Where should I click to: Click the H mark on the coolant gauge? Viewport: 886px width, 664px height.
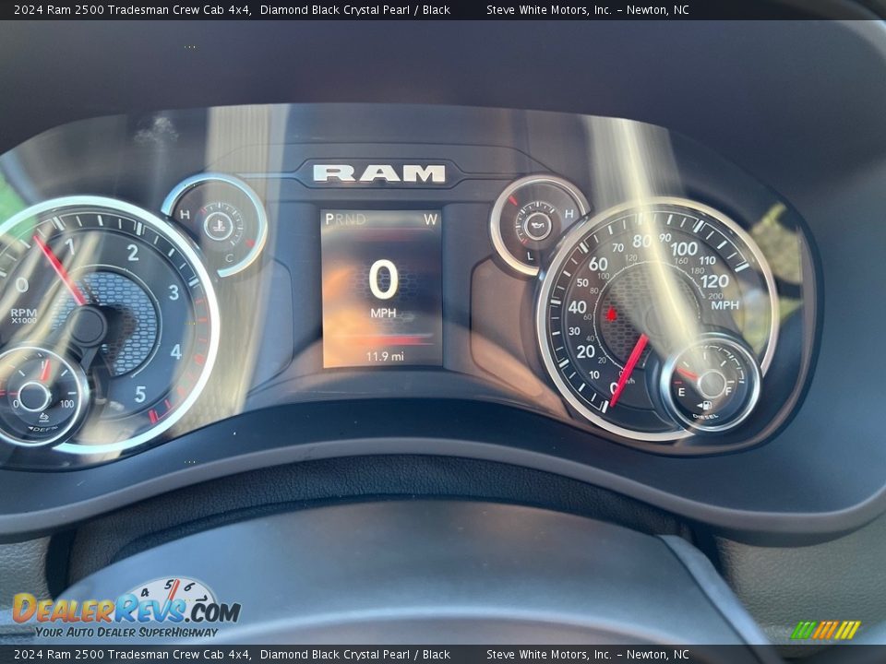(x=185, y=215)
